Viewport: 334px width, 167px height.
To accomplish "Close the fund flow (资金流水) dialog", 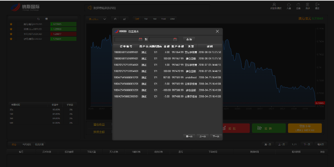I will point(217,32).
